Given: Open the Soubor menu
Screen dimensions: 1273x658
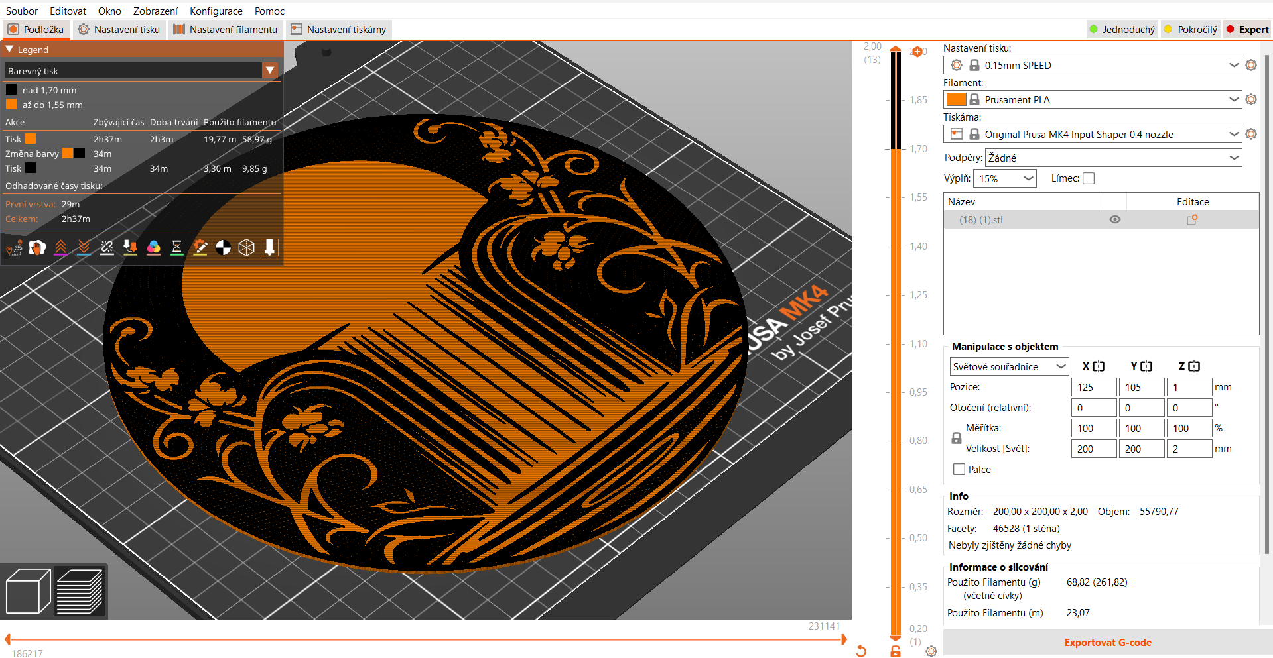Looking at the screenshot, I should pos(22,11).
